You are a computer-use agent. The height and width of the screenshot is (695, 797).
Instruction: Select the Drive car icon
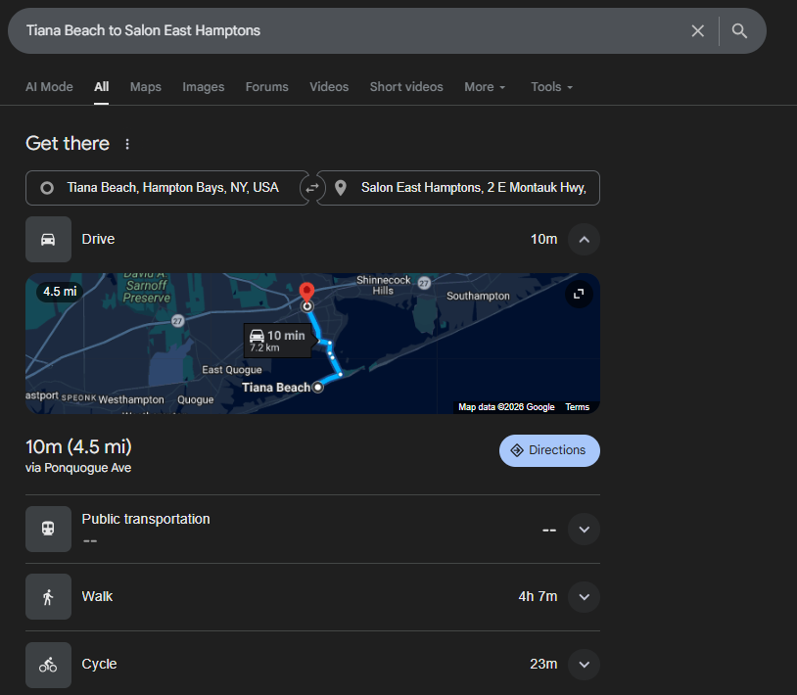pos(48,240)
